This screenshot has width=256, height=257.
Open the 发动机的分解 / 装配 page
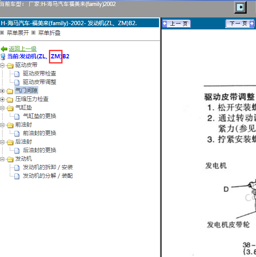(x=48, y=176)
